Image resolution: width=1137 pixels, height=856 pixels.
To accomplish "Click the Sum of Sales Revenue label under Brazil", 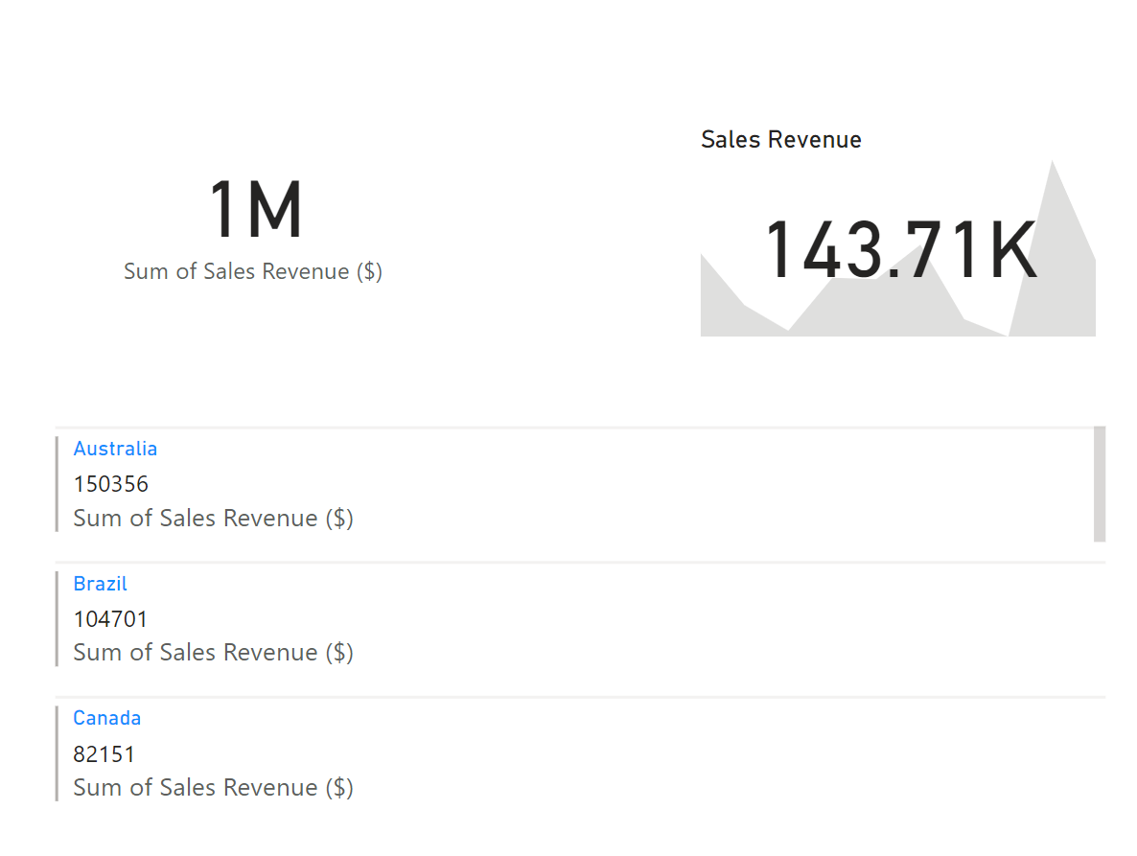I will point(213,653).
